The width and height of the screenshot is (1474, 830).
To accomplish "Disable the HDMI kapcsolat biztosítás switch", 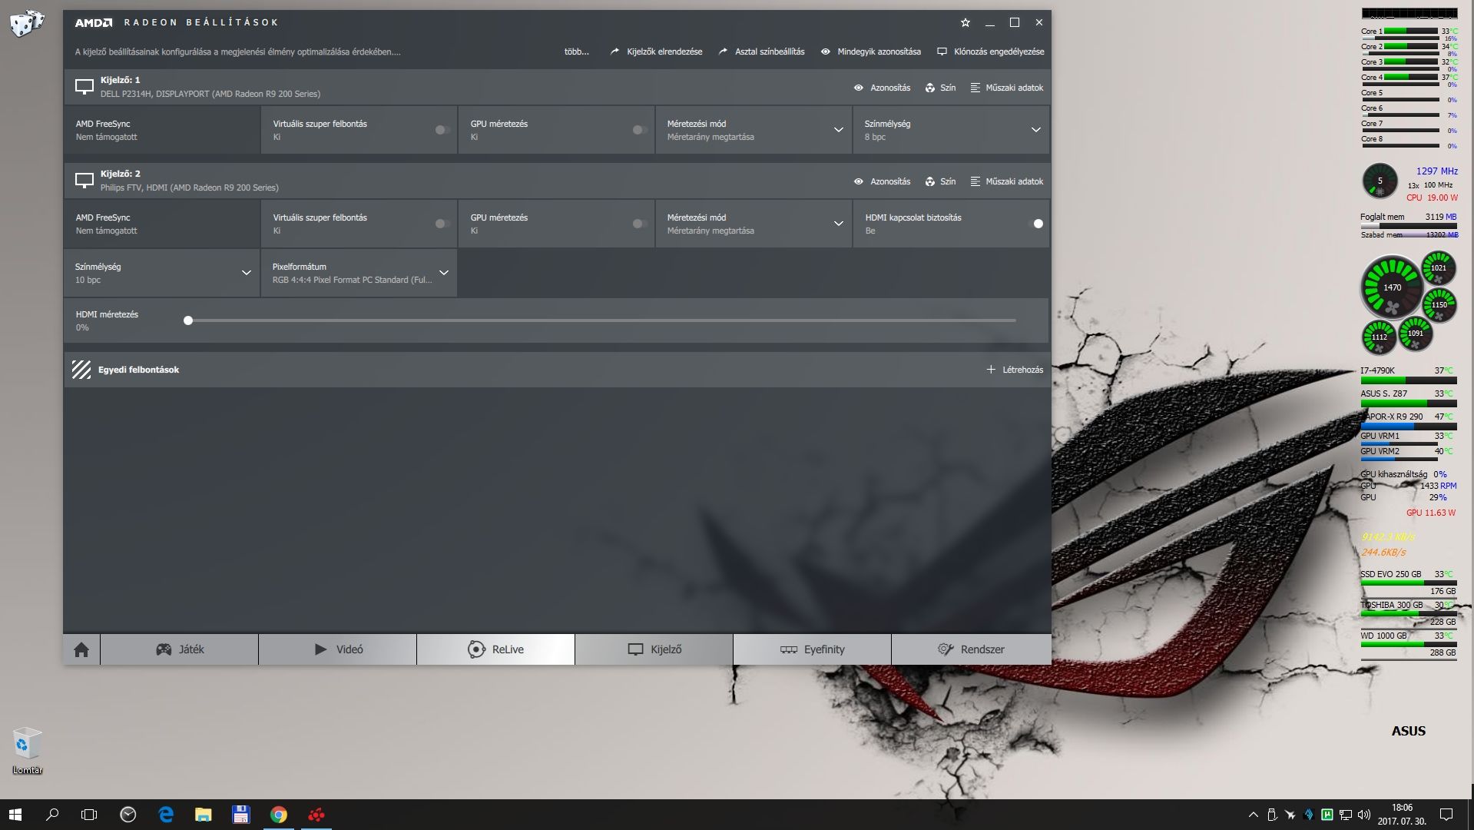I will tap(1035, 224).
